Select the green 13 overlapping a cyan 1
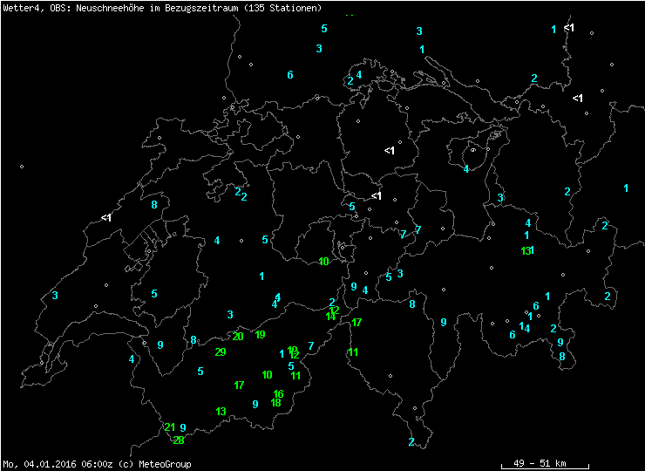Screen dimensions: 645x471 pyautogui.click(x=525, y=251)
